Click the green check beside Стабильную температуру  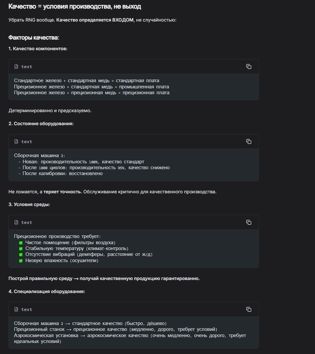click(x=21, y=249)
